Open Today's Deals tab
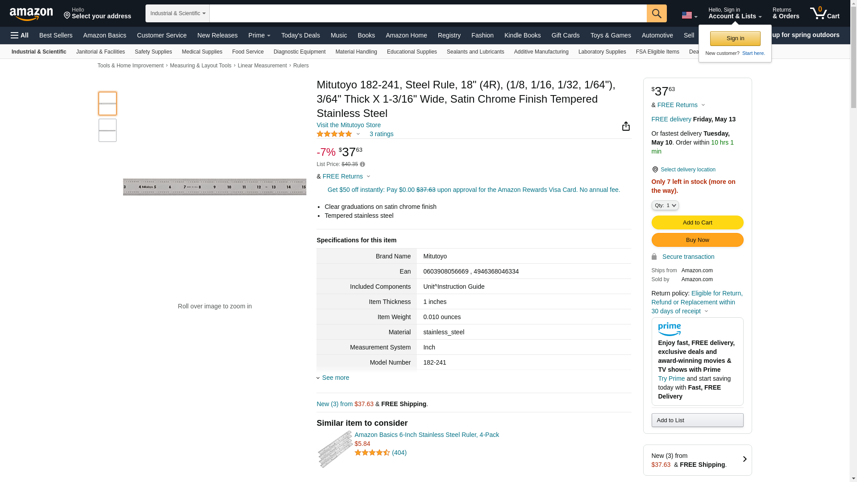 pos(300,35)
